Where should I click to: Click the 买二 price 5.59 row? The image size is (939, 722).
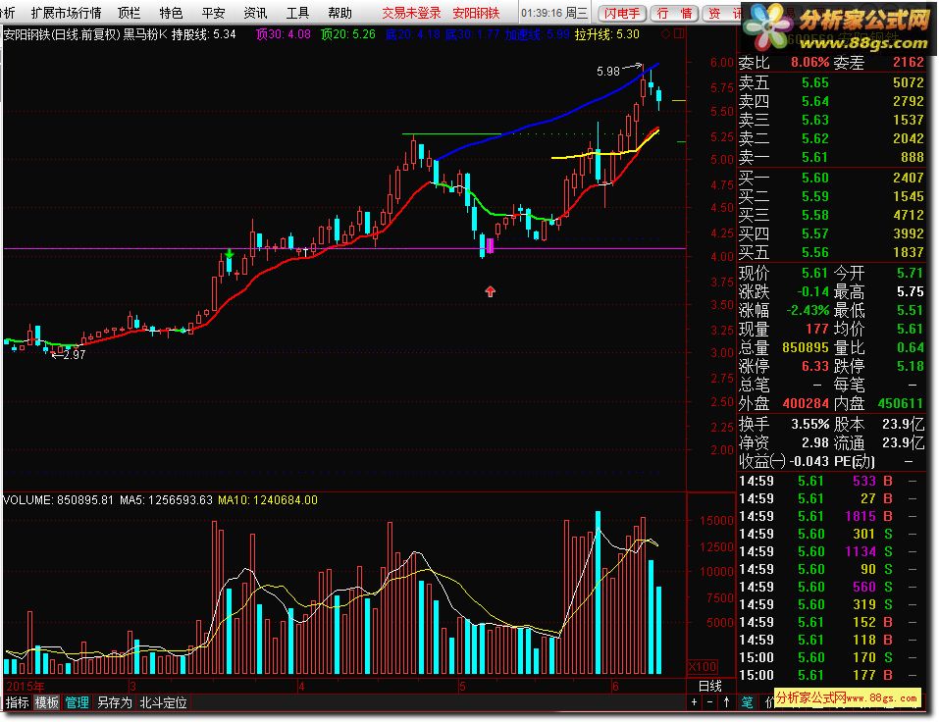(831, 196)
